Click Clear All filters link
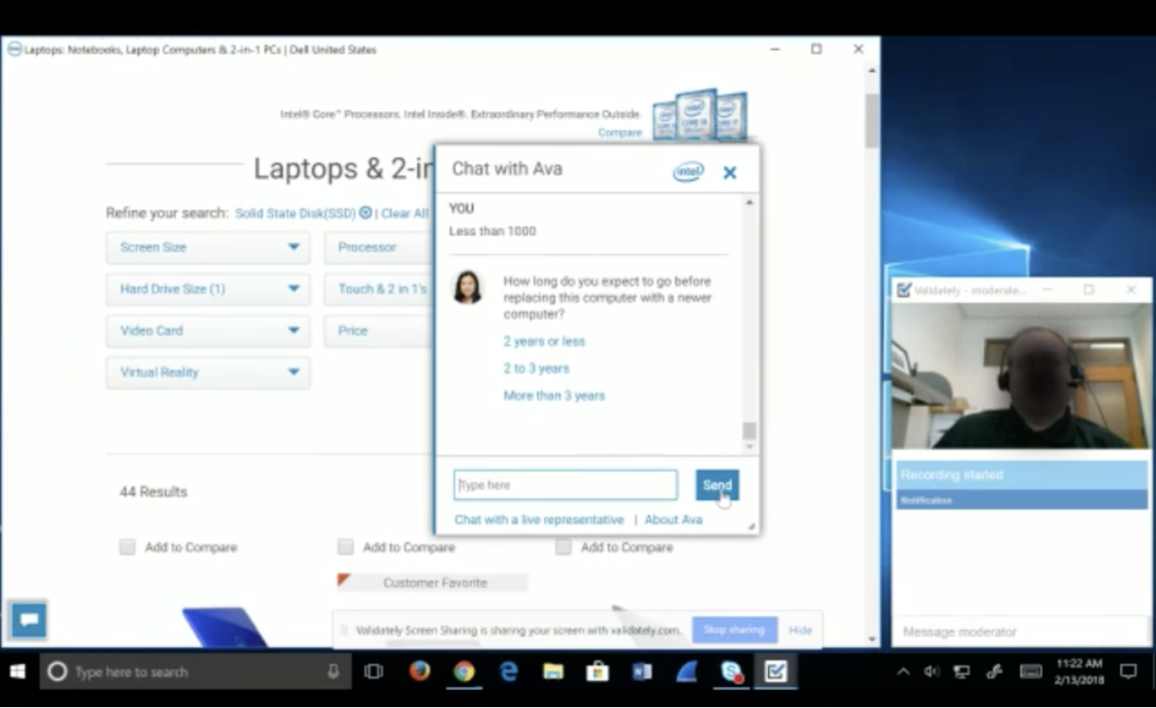Viewport: 1156px width, 708px height. [405, 213]
